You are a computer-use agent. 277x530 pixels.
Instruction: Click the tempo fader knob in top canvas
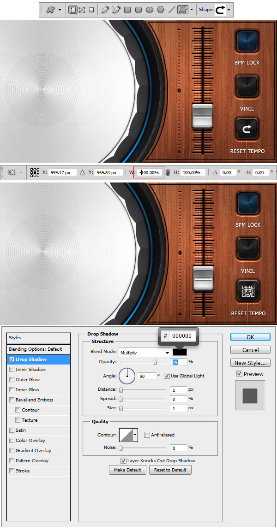[202, 116]
